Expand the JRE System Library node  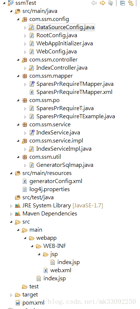coord(11,206)
